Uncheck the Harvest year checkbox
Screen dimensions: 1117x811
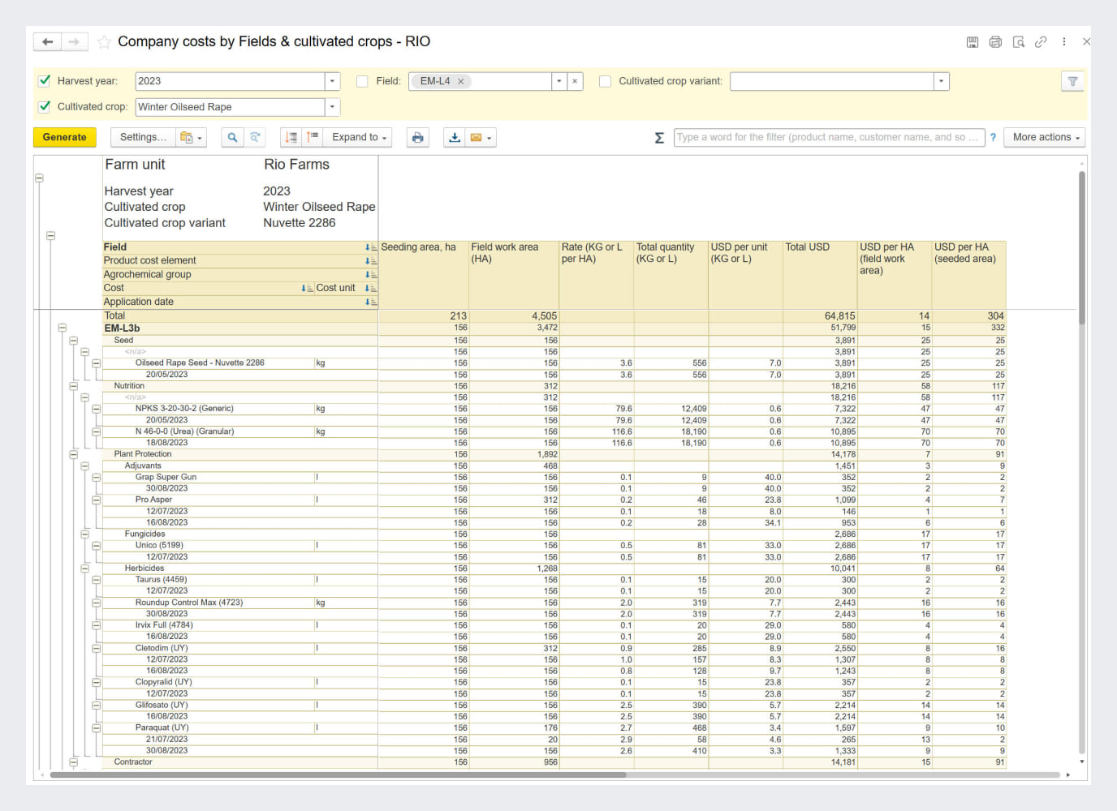coord(45,81)
